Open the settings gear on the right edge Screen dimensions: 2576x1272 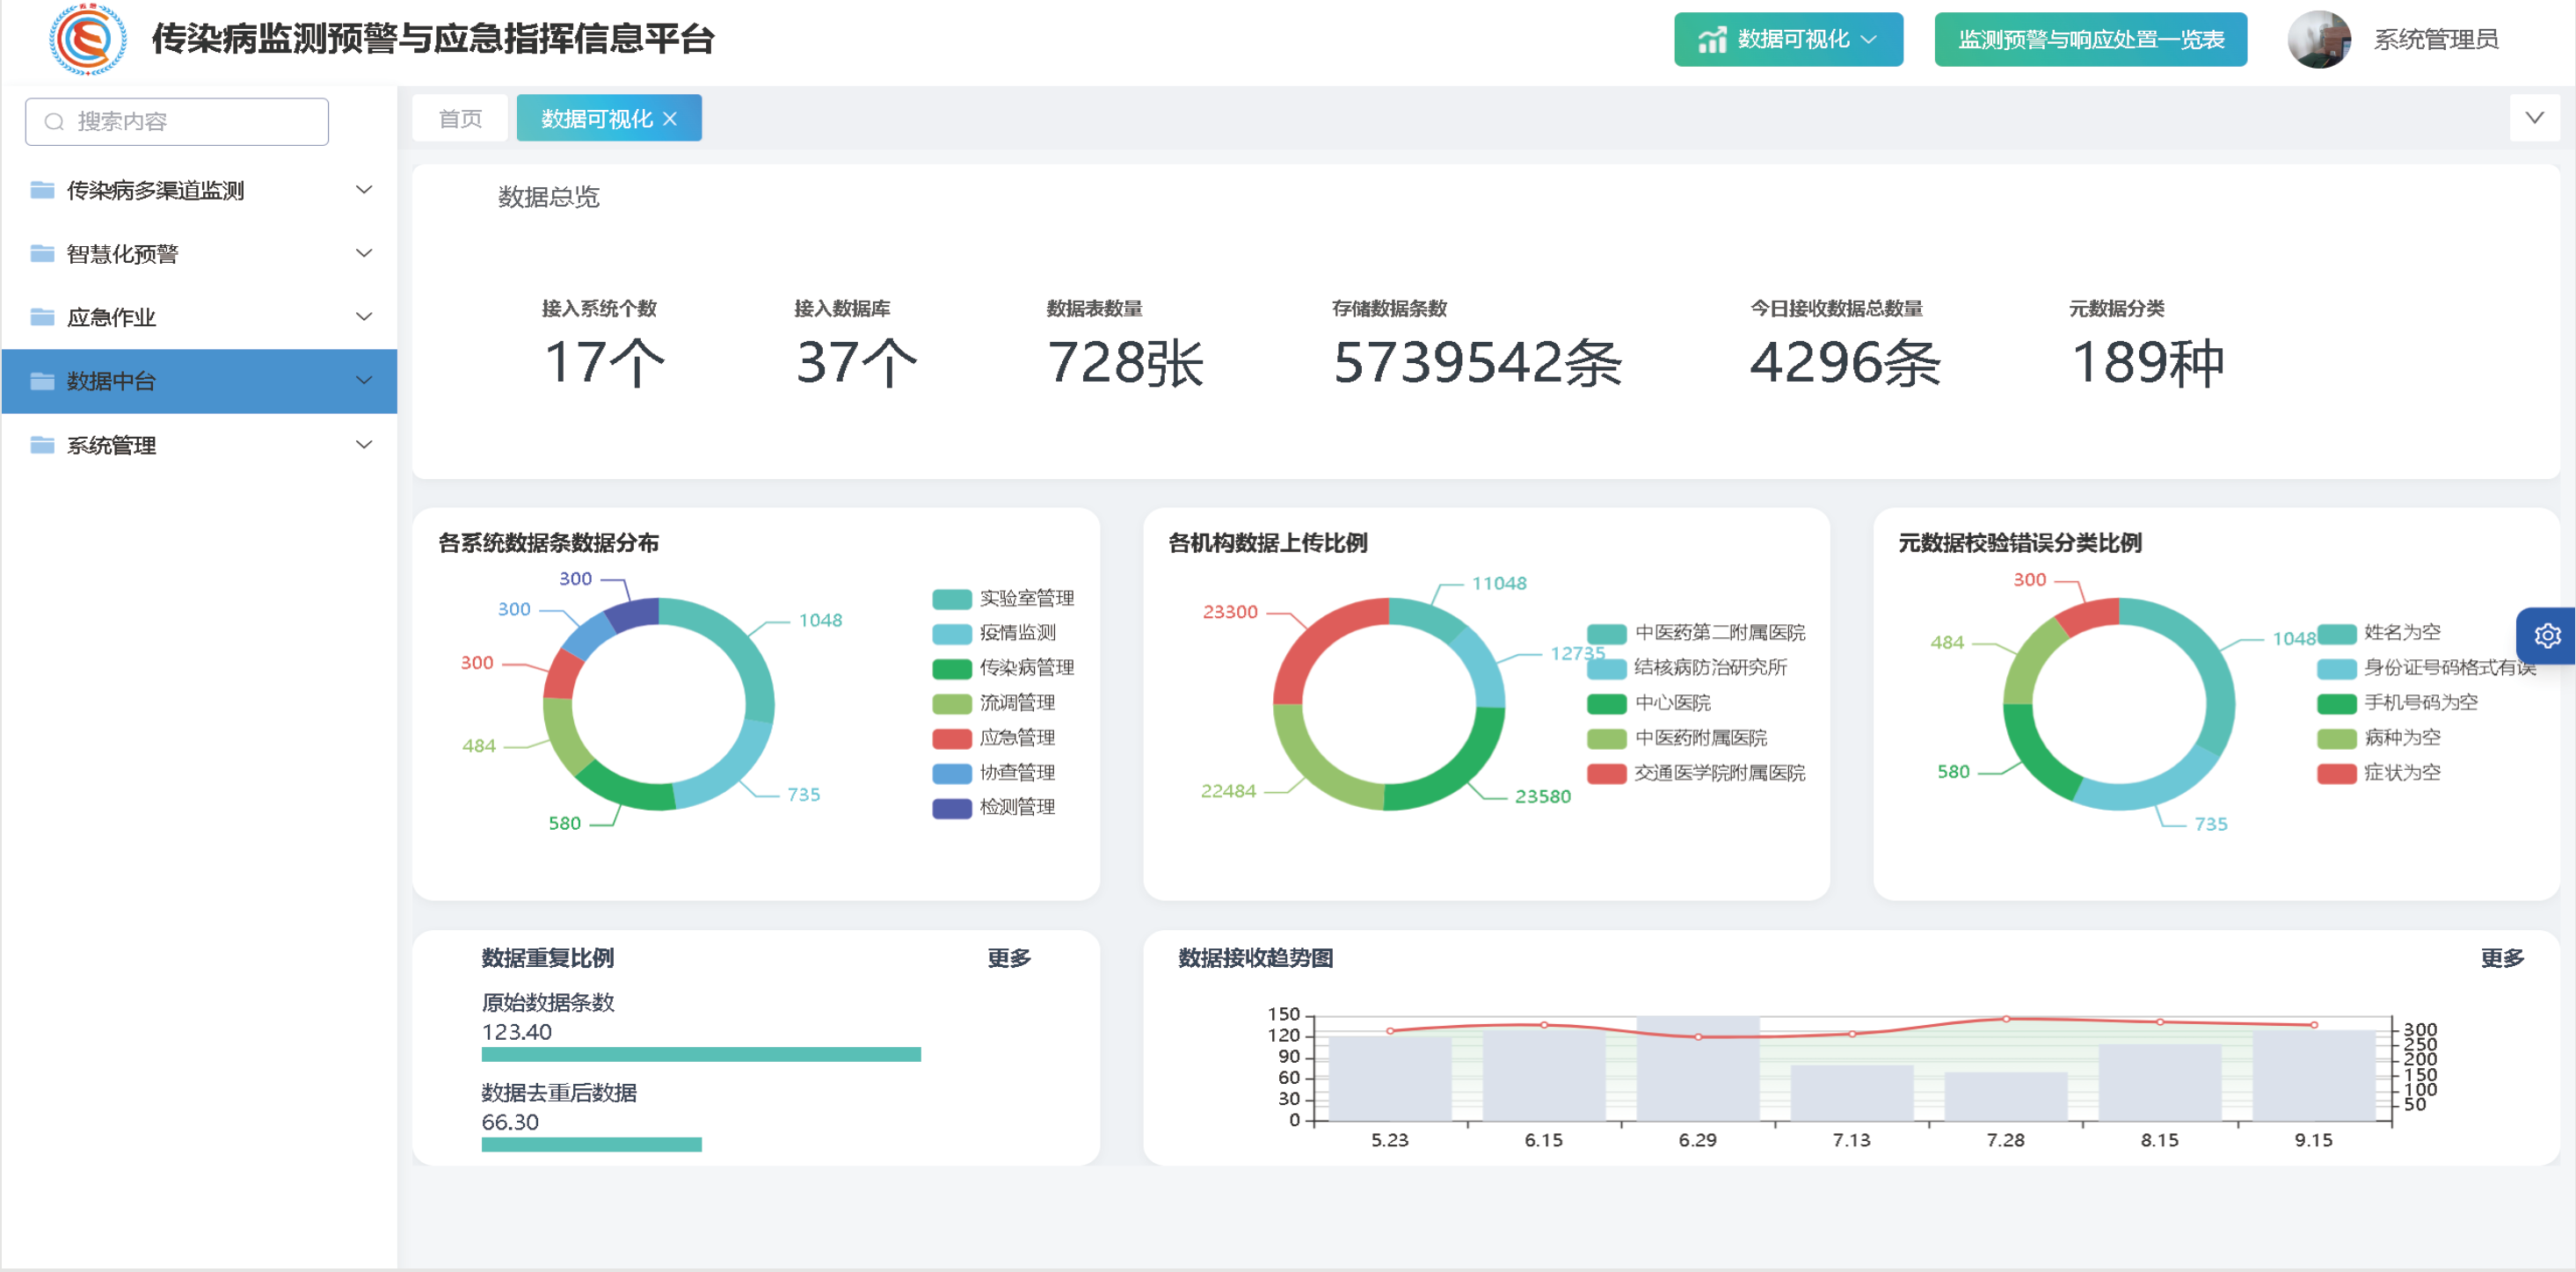point(2547,635)
